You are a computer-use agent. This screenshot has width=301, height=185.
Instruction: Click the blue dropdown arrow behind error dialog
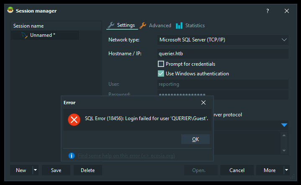tap(284, 125)
